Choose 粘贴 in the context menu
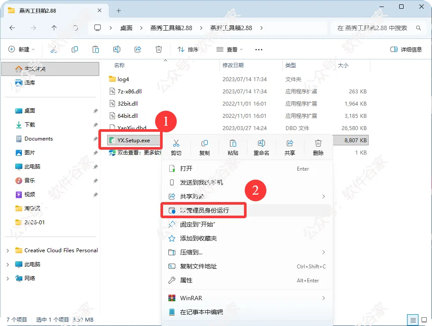The width and height of the screenshot is (432, 326). click(233, 148)
